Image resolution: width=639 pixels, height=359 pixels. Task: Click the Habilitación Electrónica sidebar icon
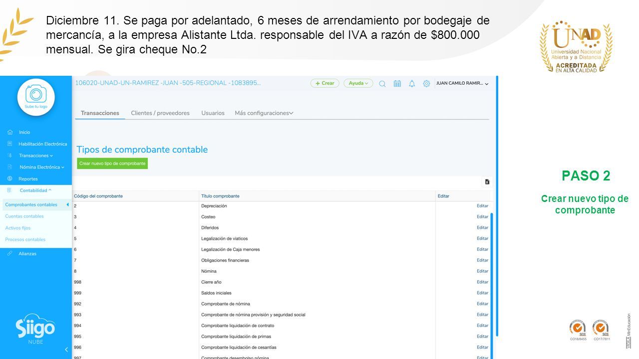[x=10, y=144]
